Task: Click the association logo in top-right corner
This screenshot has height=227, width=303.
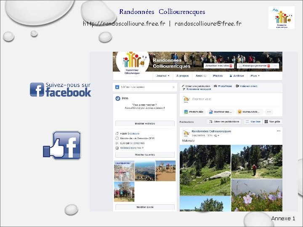Action: point(282,18)
